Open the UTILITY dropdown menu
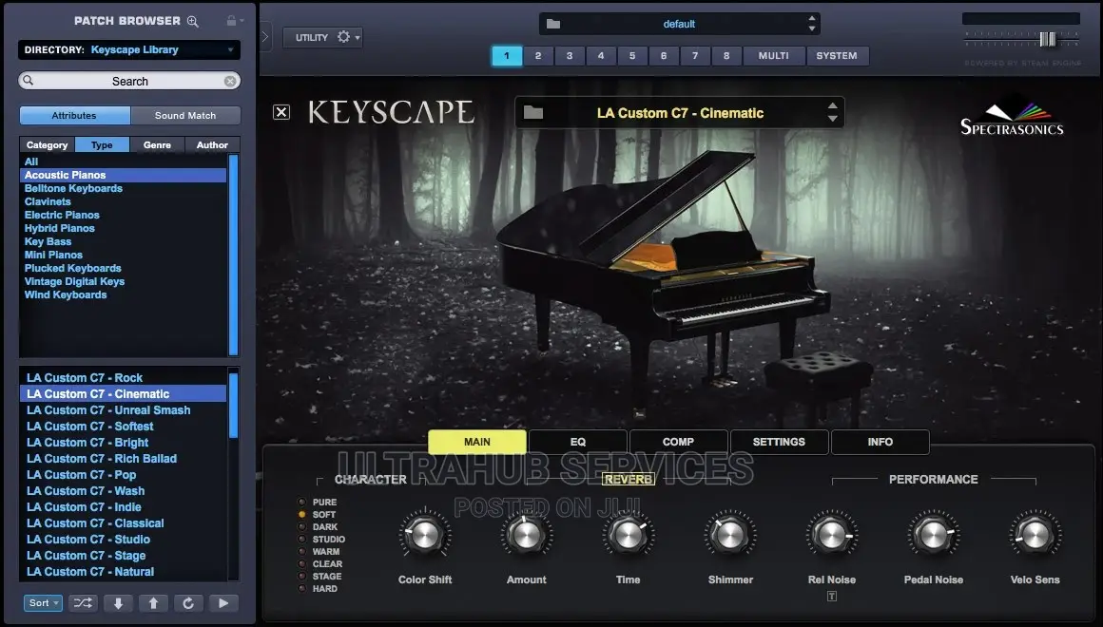 tap(323, 37)
